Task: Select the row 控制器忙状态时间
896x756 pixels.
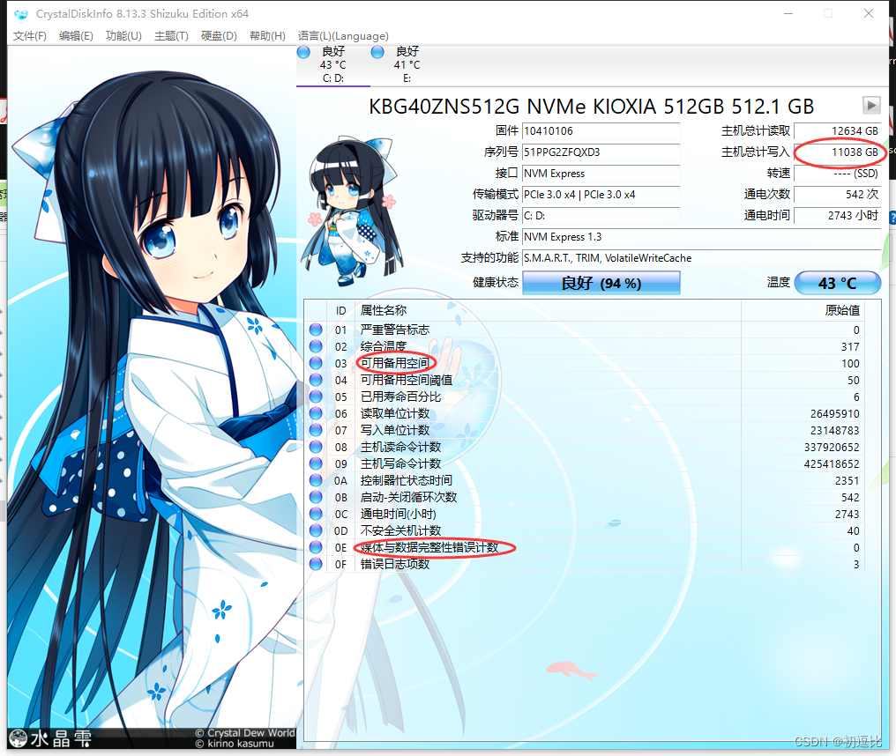Action: pos(584,480)
